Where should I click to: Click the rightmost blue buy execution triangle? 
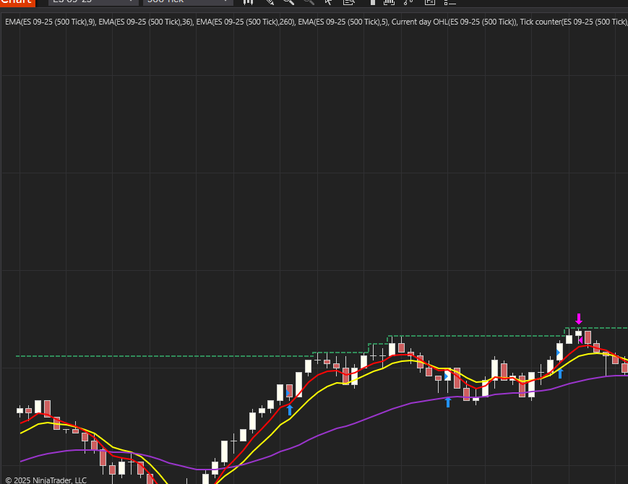pyautogui.click(x=559, y=353)
